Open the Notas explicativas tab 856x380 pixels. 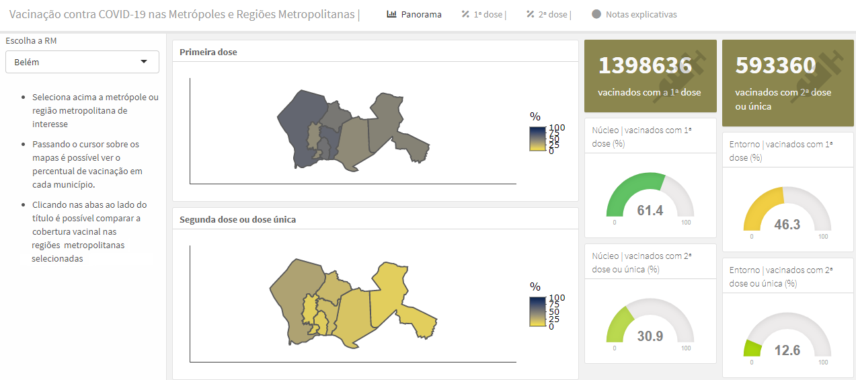coord(634,14)
